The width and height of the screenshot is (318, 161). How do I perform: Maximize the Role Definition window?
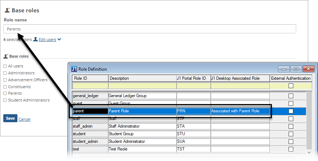pyautogui.click(x=296, y=69)
